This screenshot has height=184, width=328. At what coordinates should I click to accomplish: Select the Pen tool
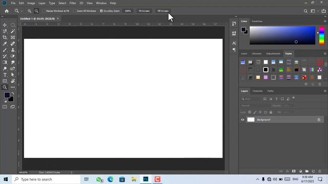click(13, 68)
